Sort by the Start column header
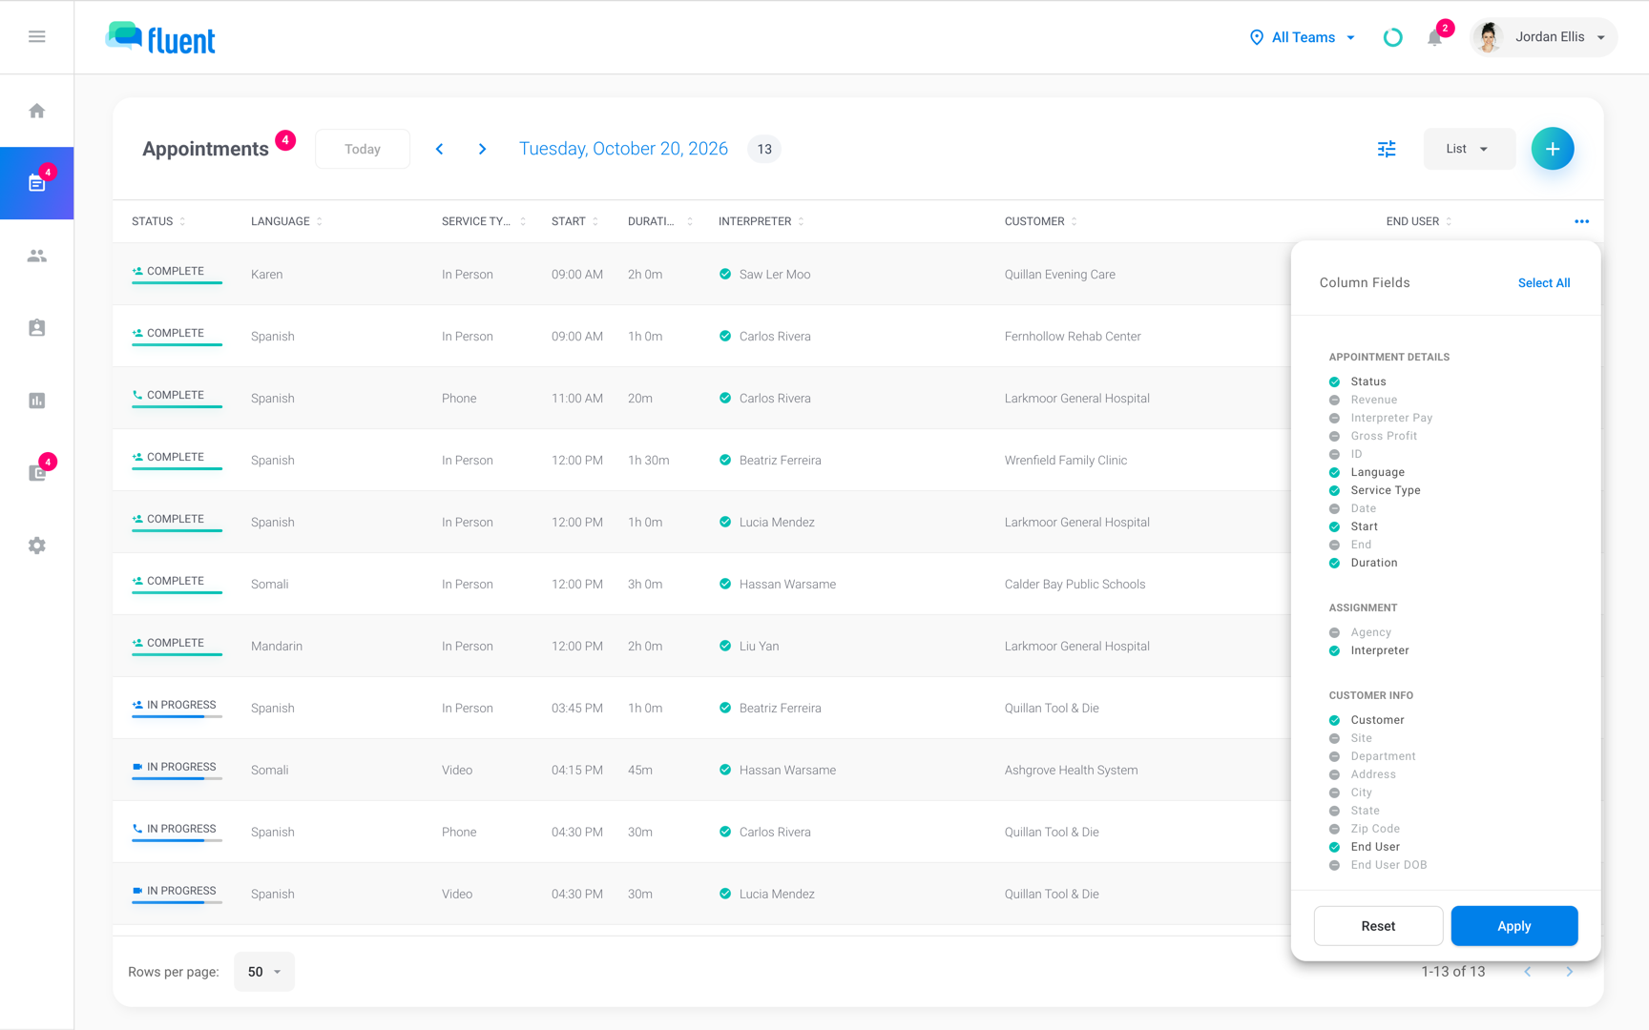1649x1030 pixels. click(x=574, y=221)
